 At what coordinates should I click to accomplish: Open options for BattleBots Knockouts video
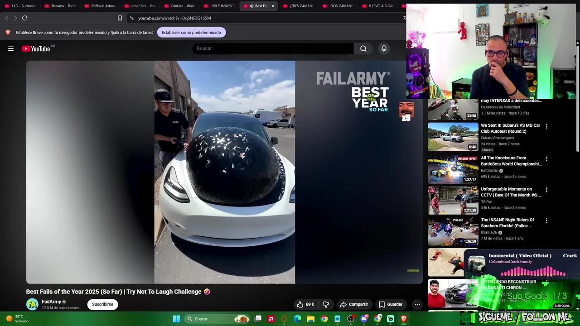(x=546, y=159)
